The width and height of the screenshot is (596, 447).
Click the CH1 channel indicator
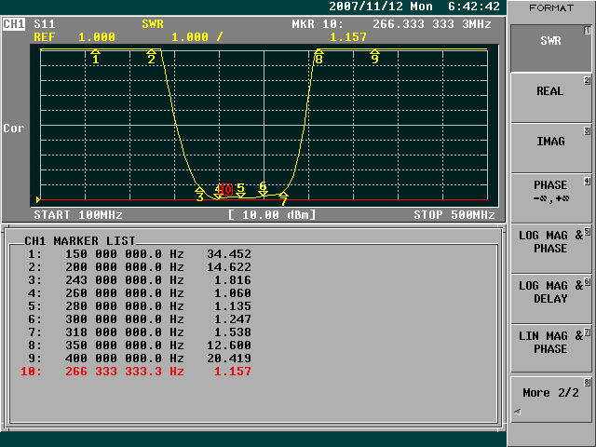[x=14, y=24]
